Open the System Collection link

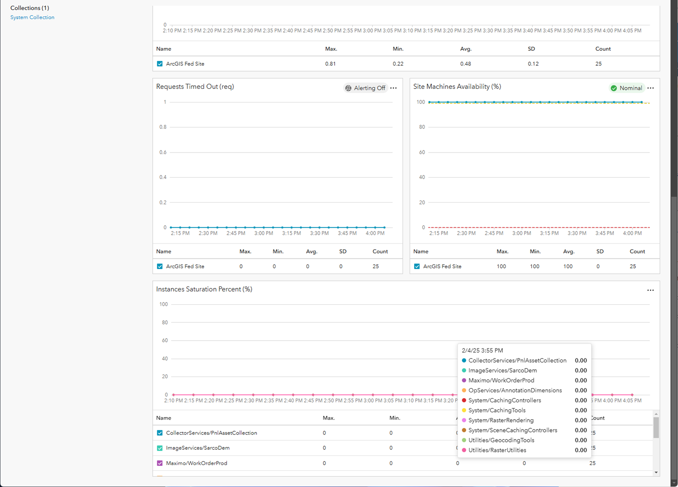tap(32, 17)
